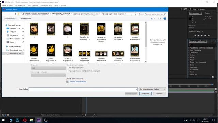The width and height of the screenshot is (218, 123).
Task: Click the timeline zoom slider handle
Action: [x=85, y=115]
